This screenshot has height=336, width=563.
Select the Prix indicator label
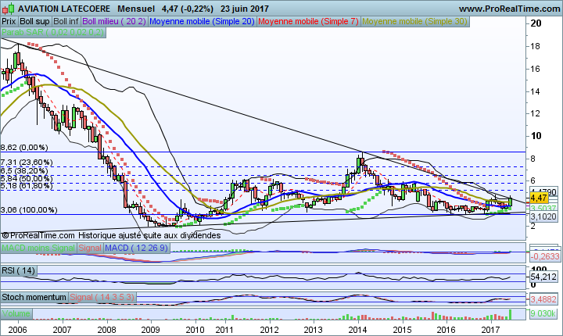(9, 22)
